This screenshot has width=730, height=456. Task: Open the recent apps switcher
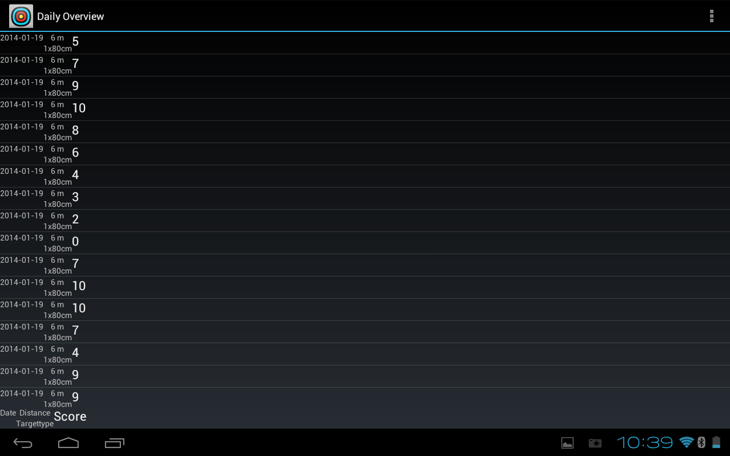115,443
